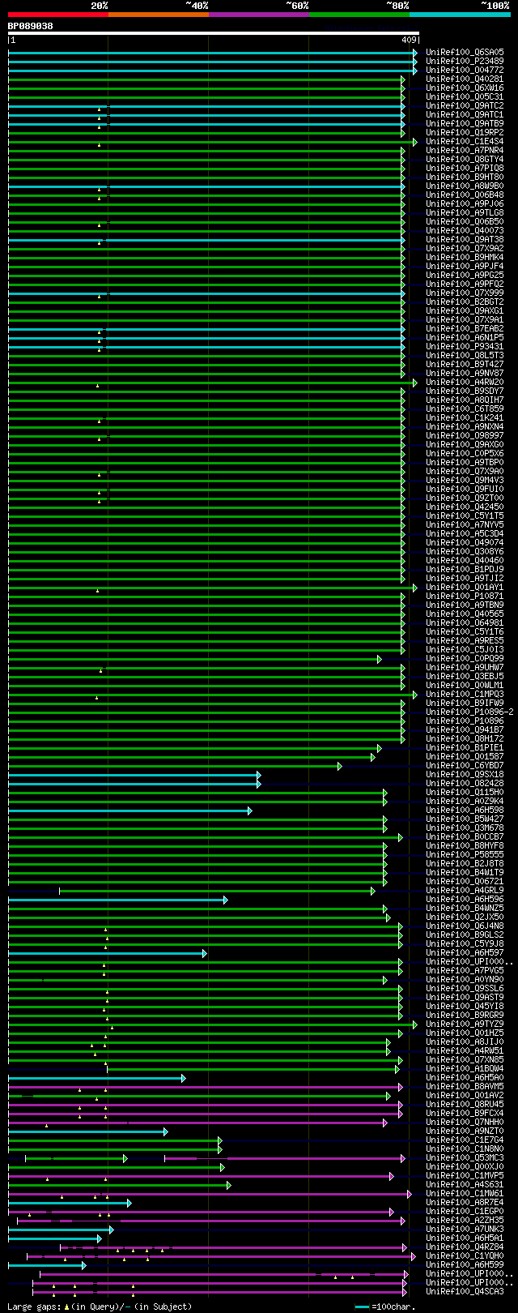Select the UniRef100_A6H596 label

click(x=465, y=900)
